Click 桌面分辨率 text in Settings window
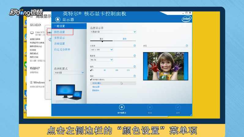 [x=35, y=39]
